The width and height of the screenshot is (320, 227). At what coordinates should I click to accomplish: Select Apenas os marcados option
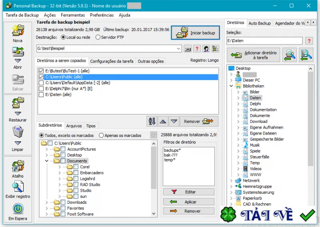point(101,135)
